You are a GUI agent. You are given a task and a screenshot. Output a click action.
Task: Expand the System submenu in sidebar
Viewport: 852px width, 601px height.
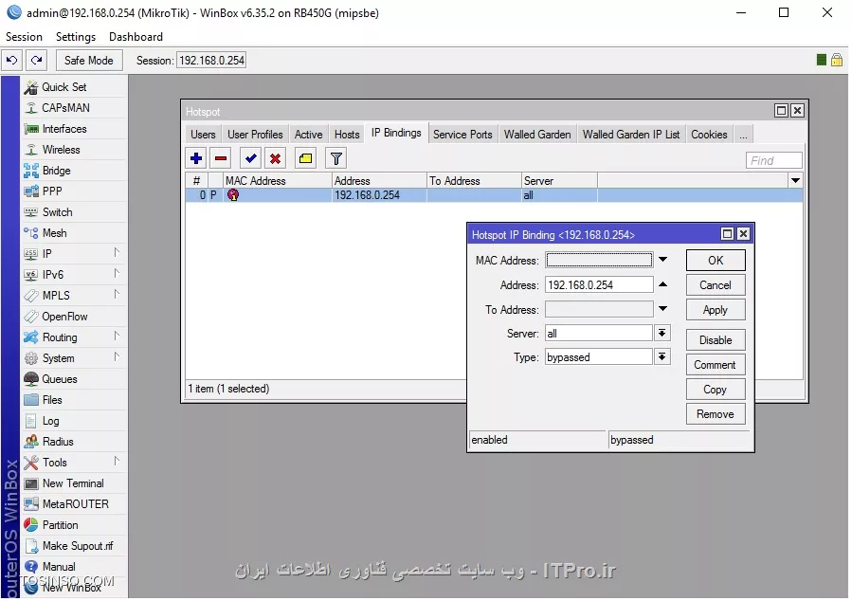117,357
